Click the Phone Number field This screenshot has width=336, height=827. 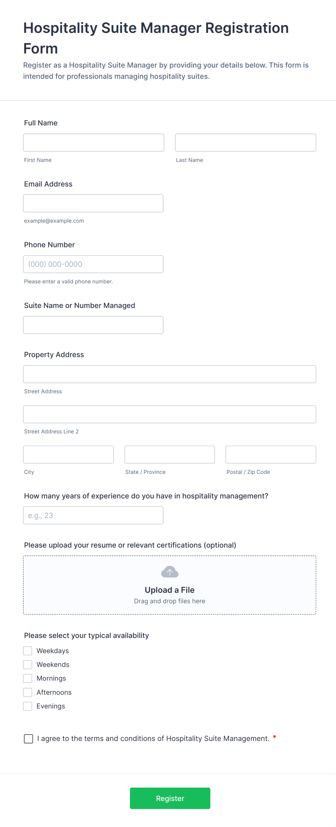93,264
